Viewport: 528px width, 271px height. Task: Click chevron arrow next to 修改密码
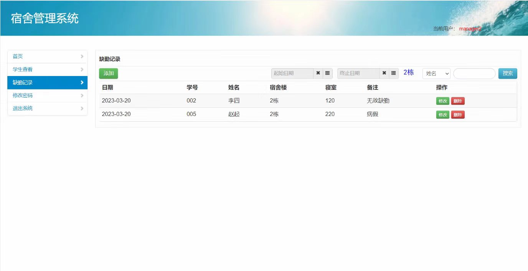click(x=82, y=96)
